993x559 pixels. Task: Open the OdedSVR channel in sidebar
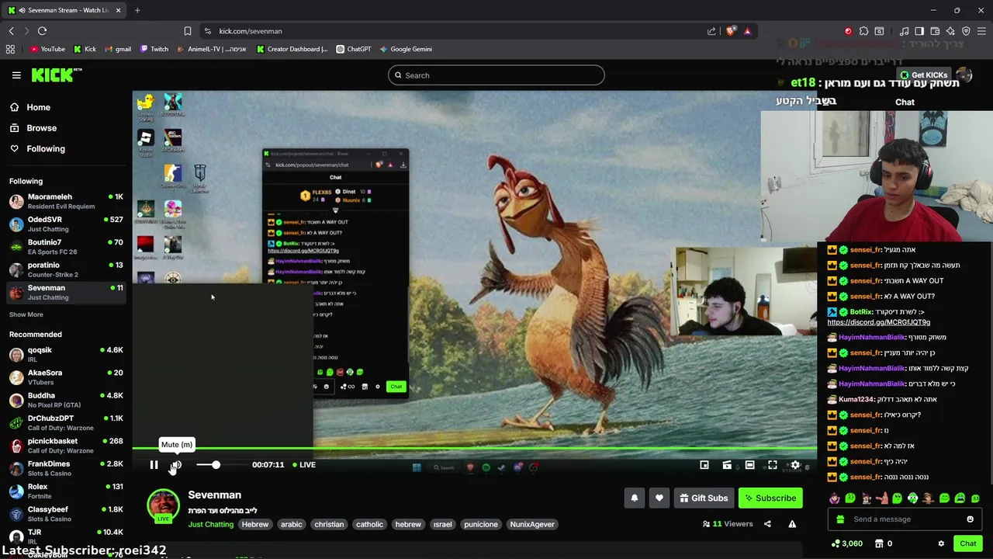pyautogui.click(x=66, y=224)
